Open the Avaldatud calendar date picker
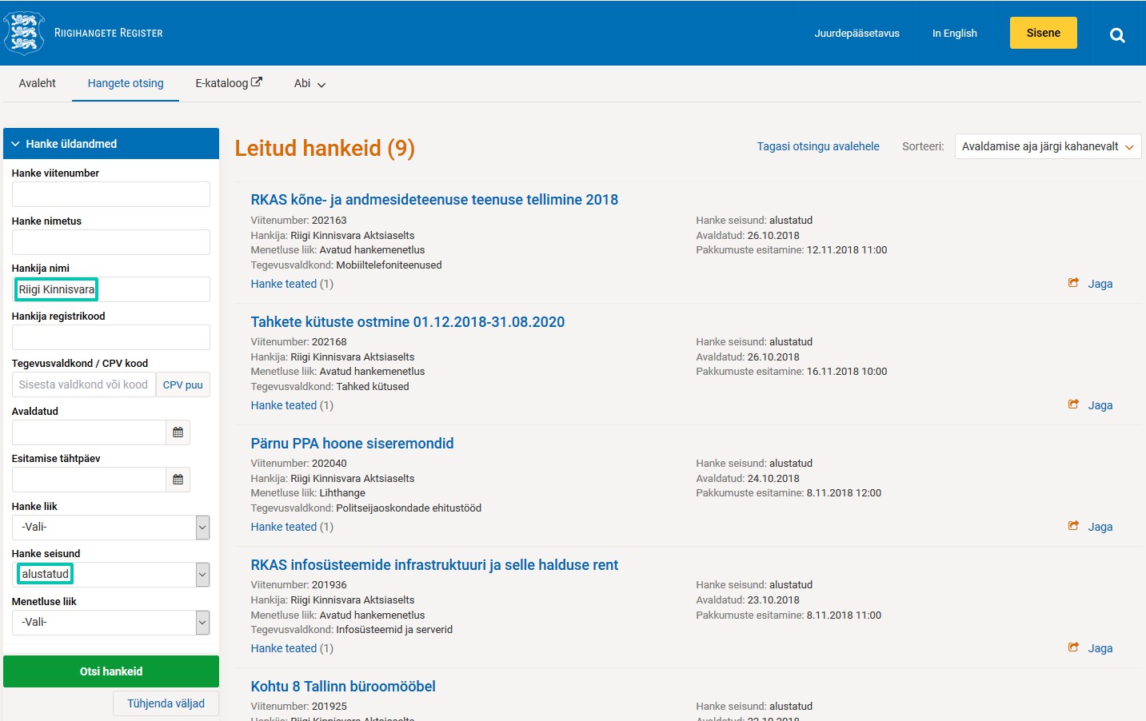The height and width of the screenshot is (721, 1146). [178, 432]
